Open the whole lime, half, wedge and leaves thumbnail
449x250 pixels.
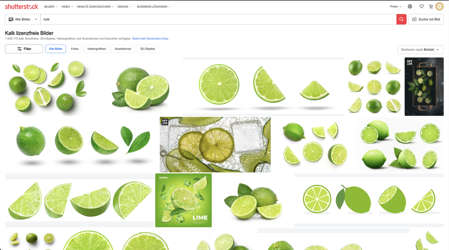click(82, 144)
